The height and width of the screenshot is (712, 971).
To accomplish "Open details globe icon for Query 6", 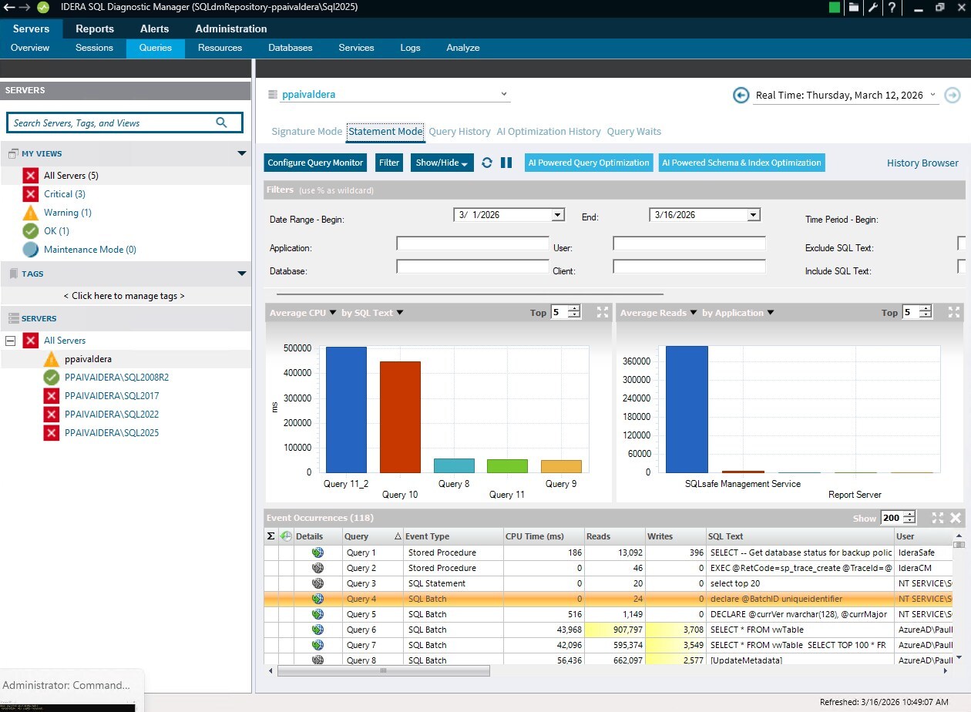I will pyautogui.click(x=318, y=630).
